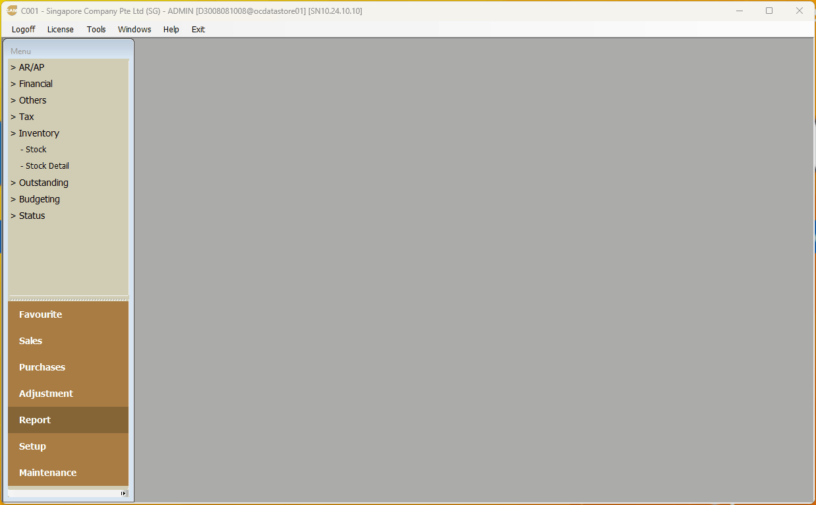This screenshot has width=816, height=505.
Task: Expand the Tax report group
Action: pos(22,117)
